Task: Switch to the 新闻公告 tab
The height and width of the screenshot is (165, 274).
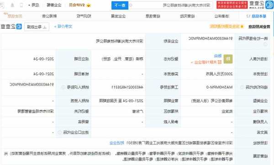Action: pos(49,16)
